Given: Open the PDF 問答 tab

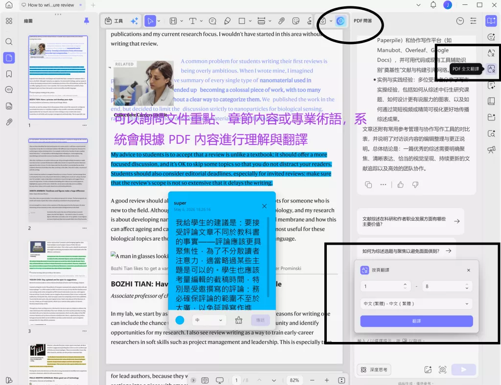Looking at the screenshot, I should click(363, 21).
